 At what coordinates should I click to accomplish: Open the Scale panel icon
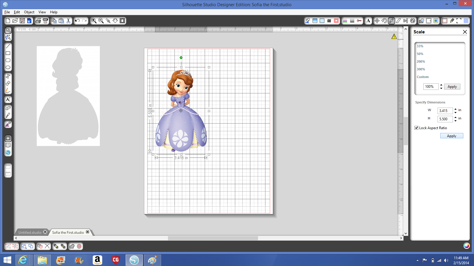tap(391, 21)
